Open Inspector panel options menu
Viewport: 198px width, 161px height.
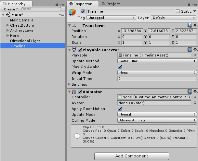coord(194,5)
